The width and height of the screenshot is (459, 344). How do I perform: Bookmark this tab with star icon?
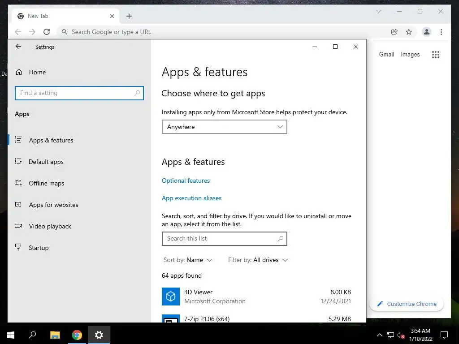[x=409, y=32]
